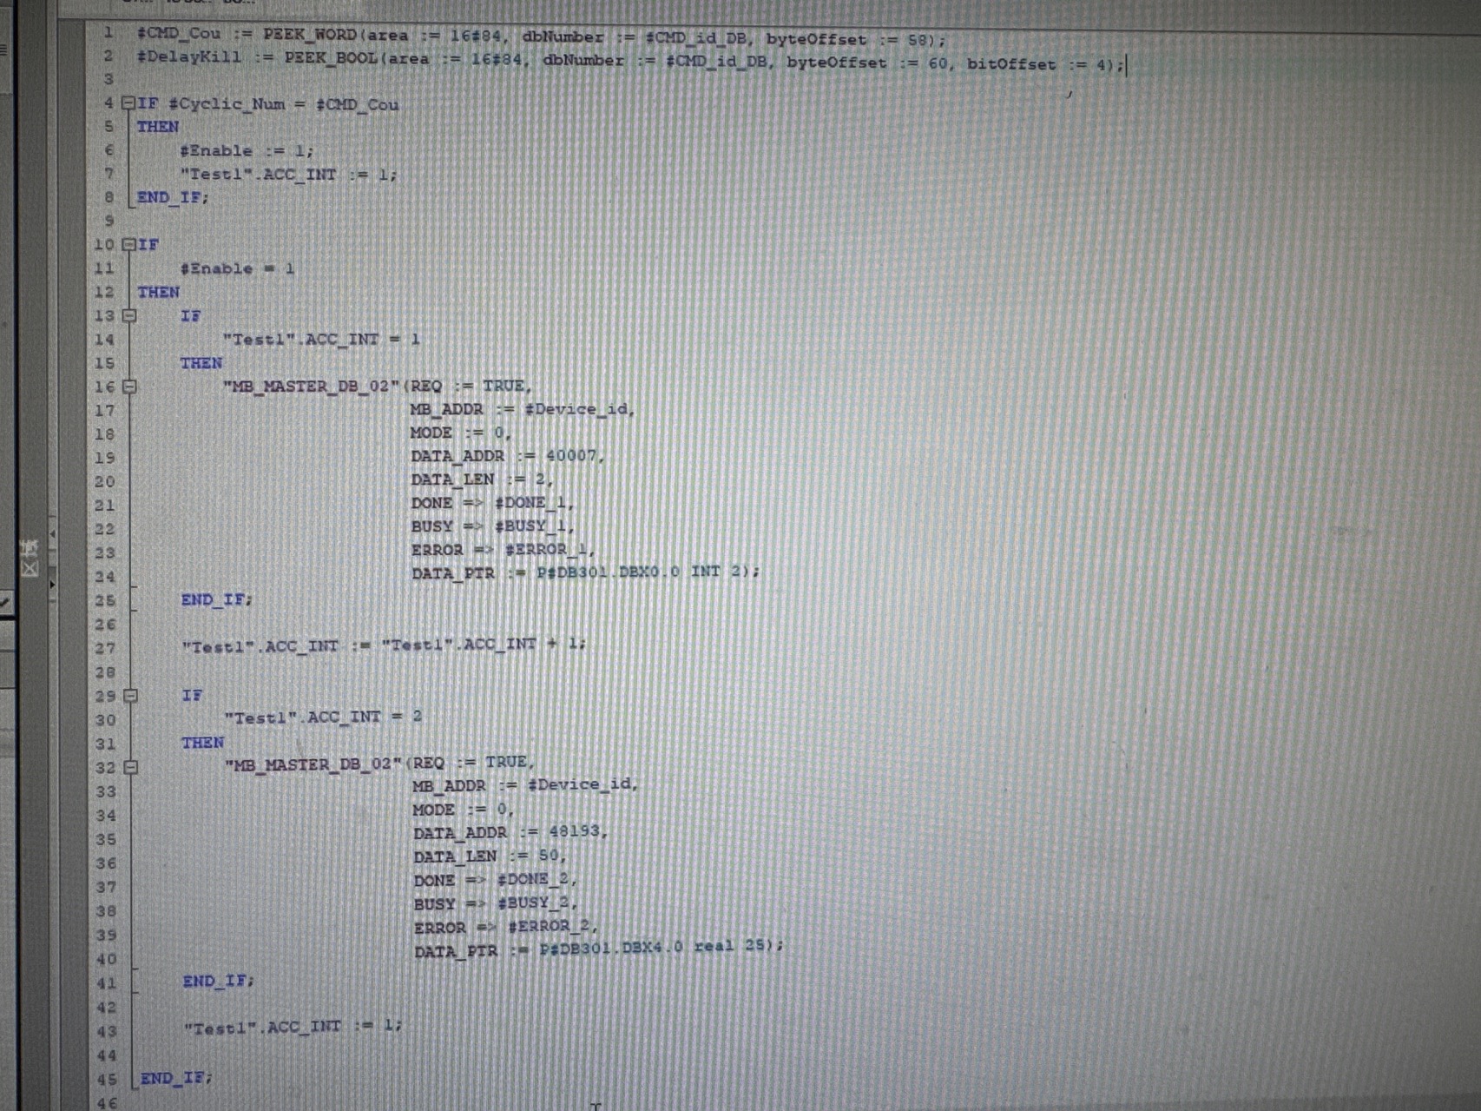Select the DATA_ADDR value 40007
1481x1111 pixels.
click(571, 456)
